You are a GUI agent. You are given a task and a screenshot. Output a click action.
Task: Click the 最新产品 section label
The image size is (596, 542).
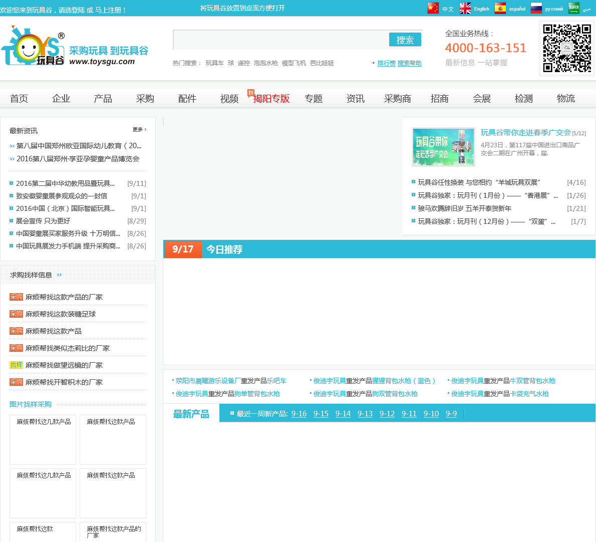(x=191, y=414)
